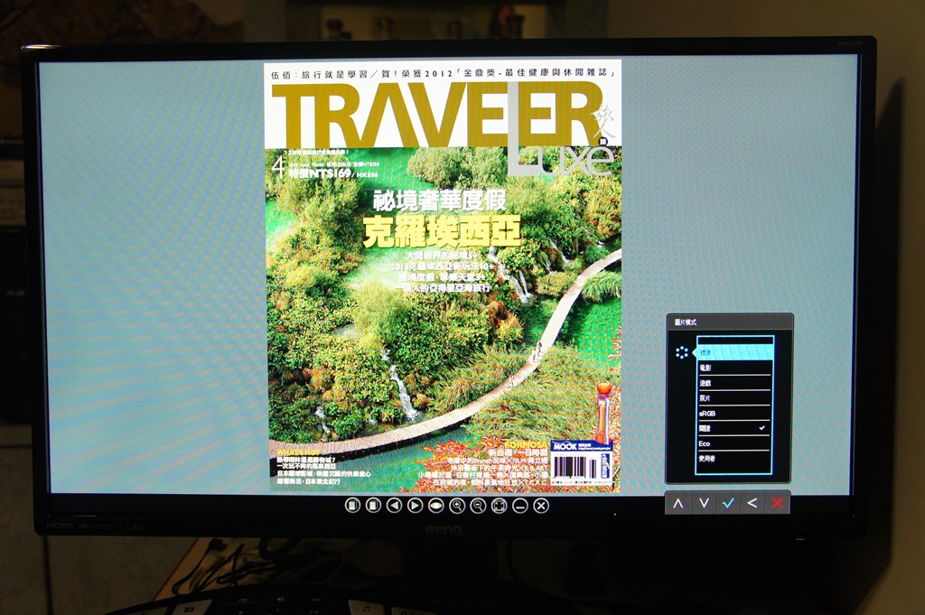Click the 祕境奢華度假 cover heading
Screen dimensions: 925x615
tap(440, 200)
